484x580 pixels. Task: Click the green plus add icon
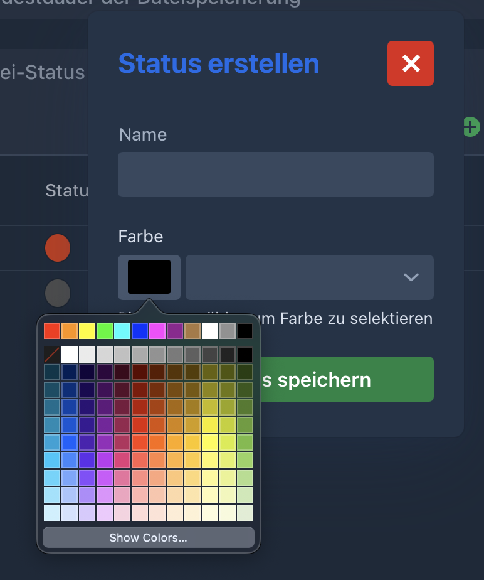coord(471,127)
